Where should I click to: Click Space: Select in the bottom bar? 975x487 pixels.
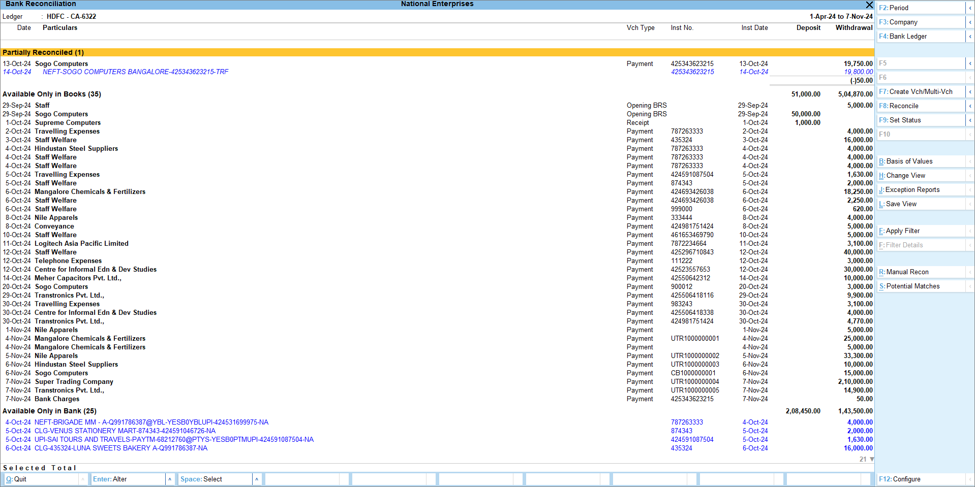215,479
